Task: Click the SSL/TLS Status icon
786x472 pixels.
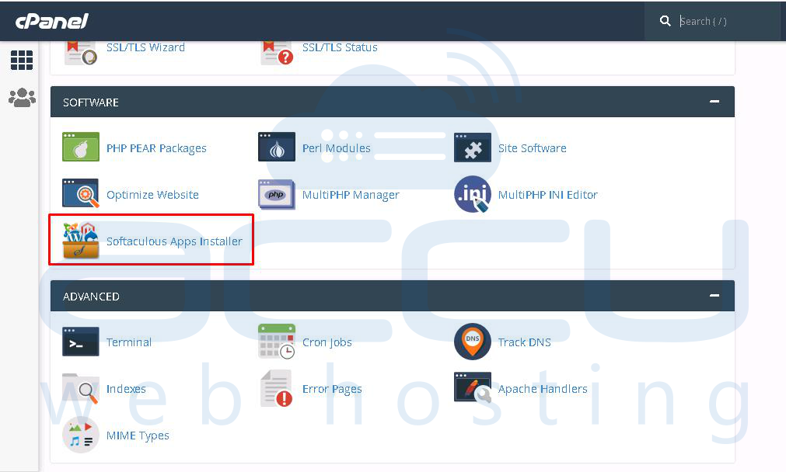Action: [276, 51]
